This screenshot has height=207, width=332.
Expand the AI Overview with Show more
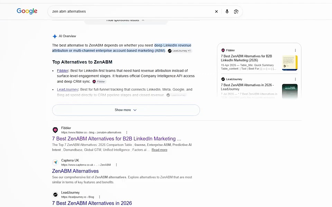pos(126,110)
